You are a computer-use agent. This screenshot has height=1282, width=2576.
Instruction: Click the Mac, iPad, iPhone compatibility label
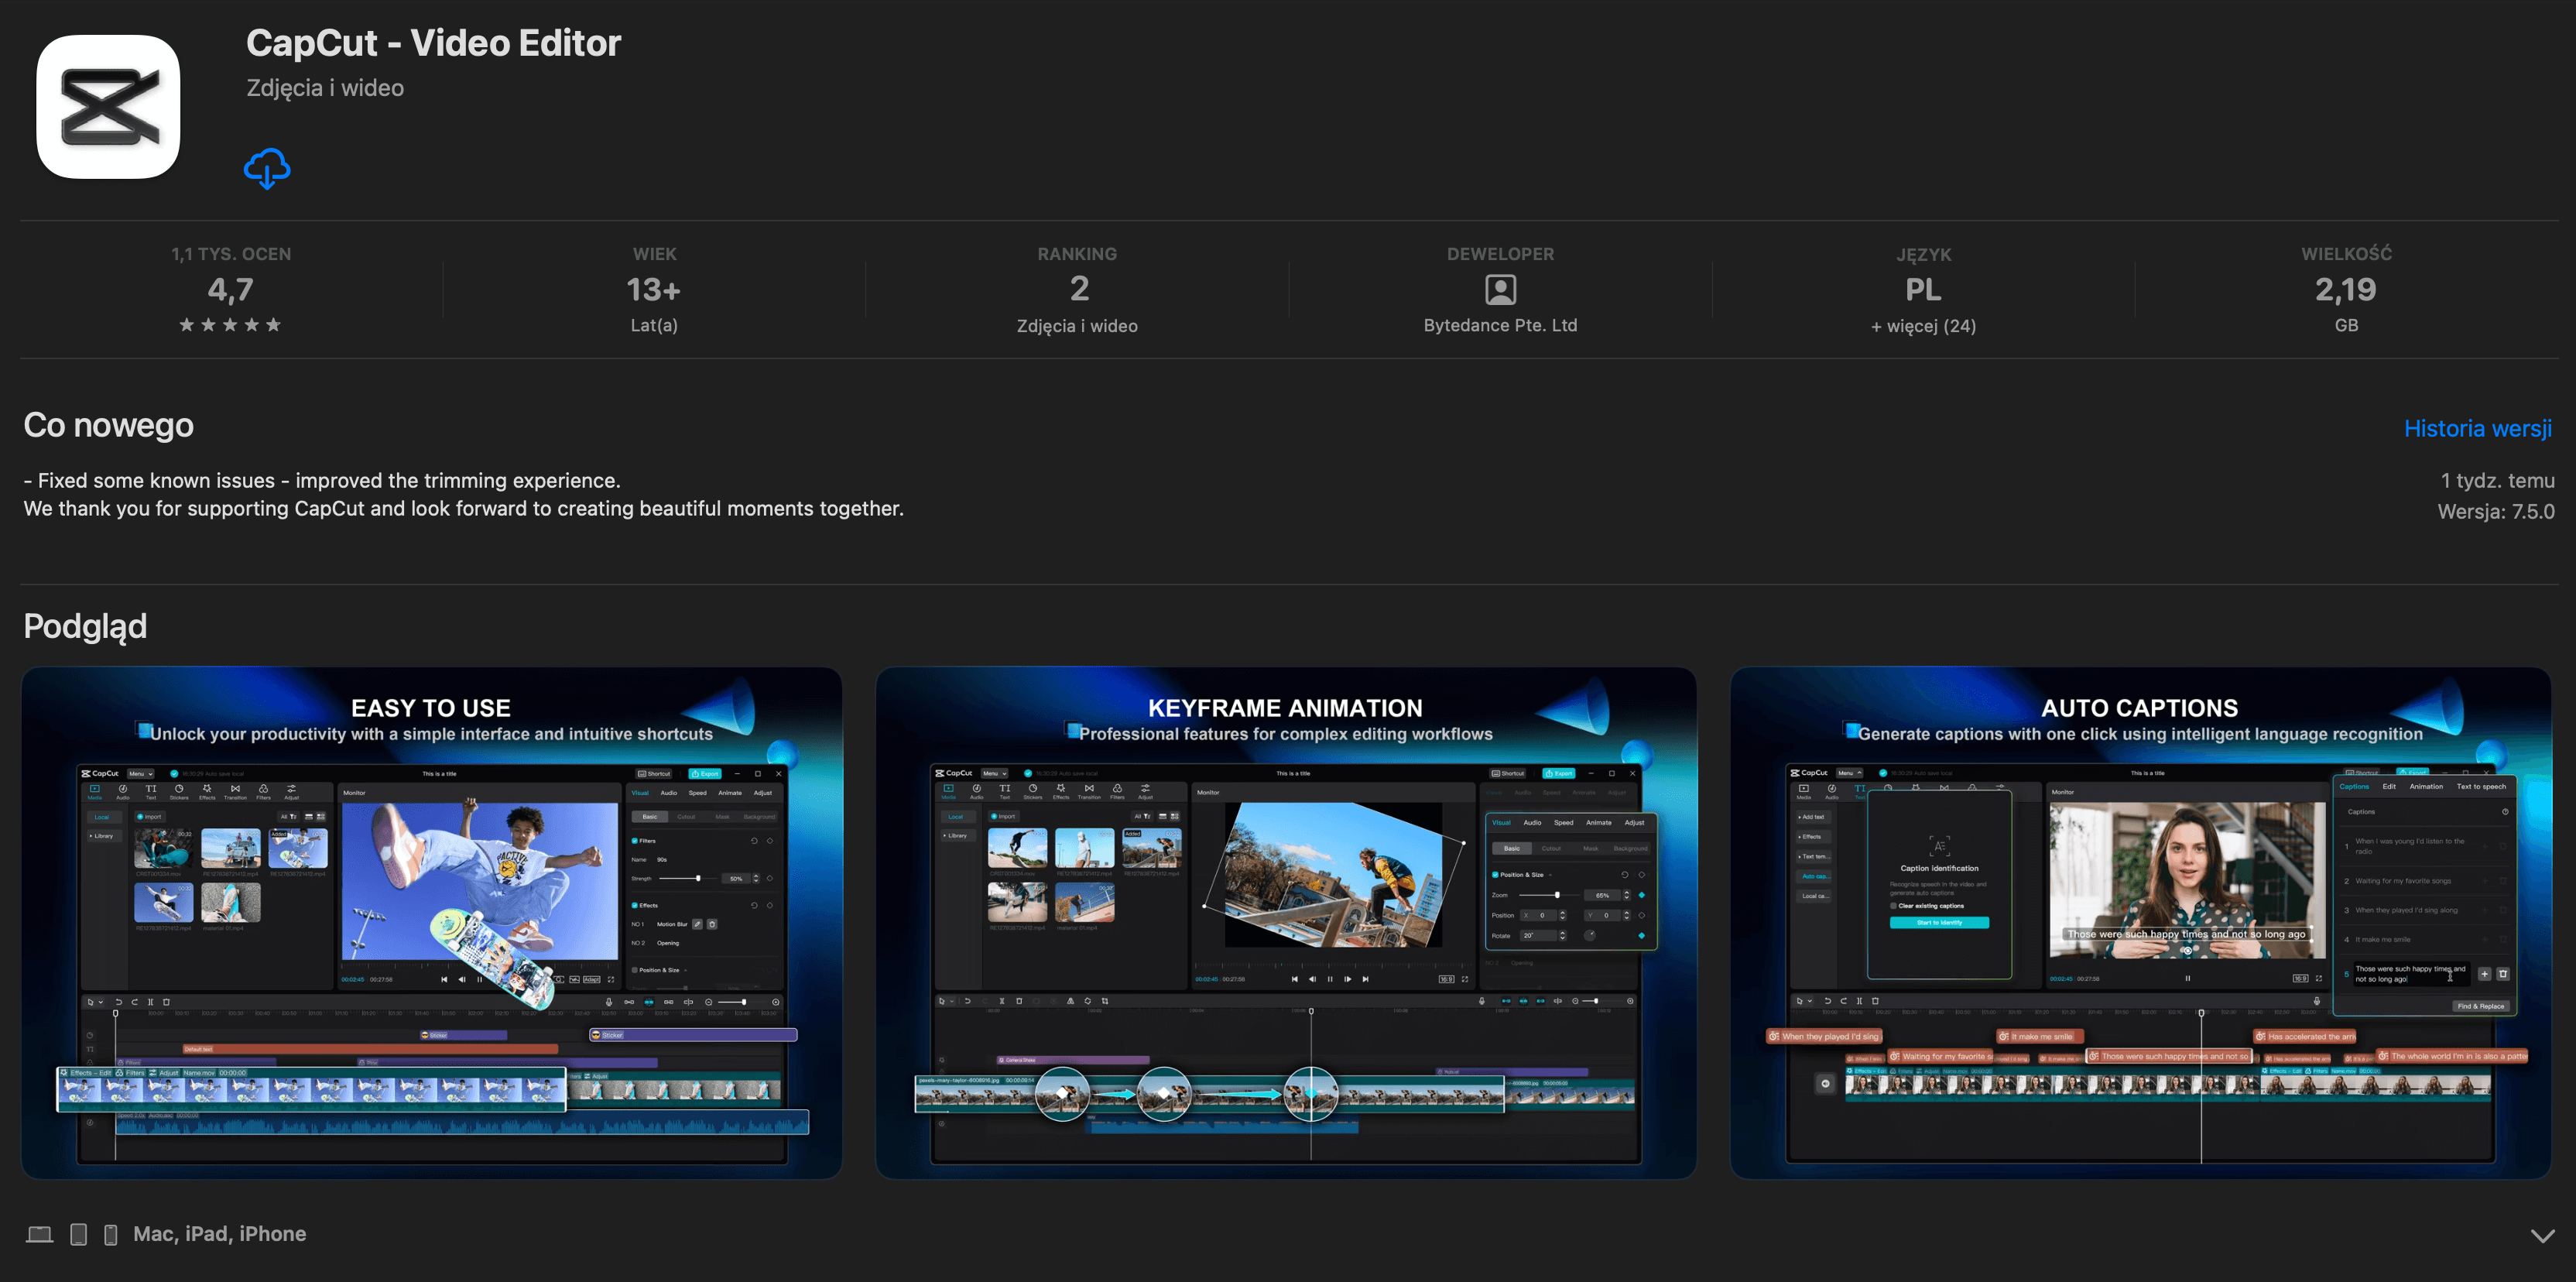coord(219,1234)
